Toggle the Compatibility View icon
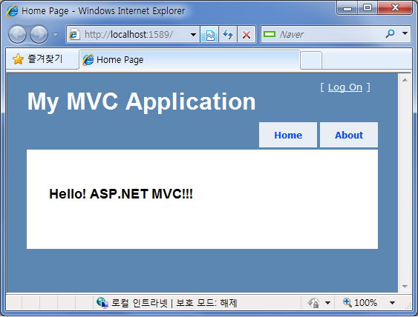Screen dimensions: 418x317 210,35
